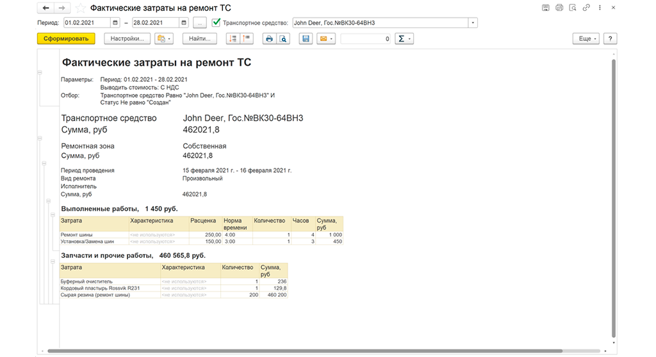656x357 pixels.
Task: Save the report using the blue floppy icon
Action: click(306, 38)
